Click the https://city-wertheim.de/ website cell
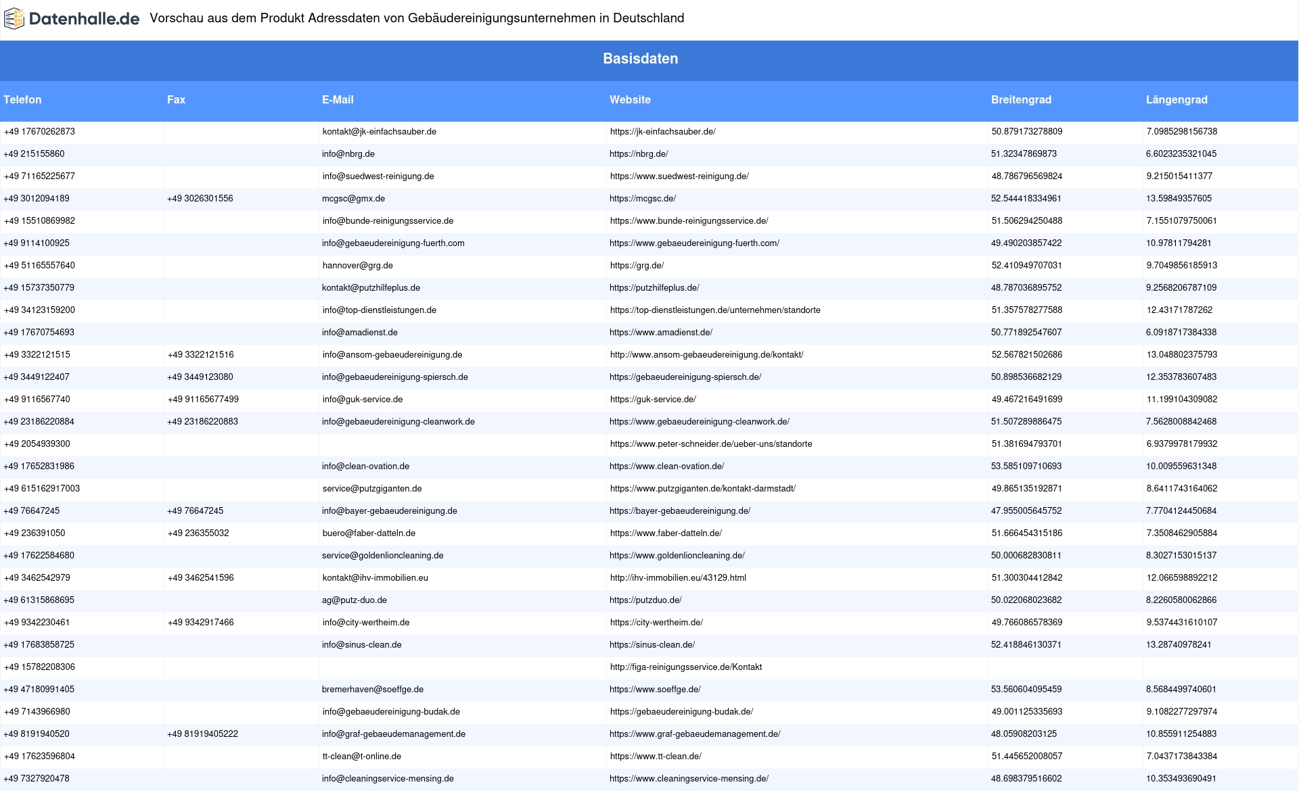The image size is (1299, 791). 657,623
